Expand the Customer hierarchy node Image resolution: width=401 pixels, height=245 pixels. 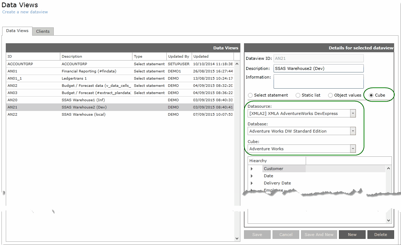pyautogui.click(x=252, y=169)
